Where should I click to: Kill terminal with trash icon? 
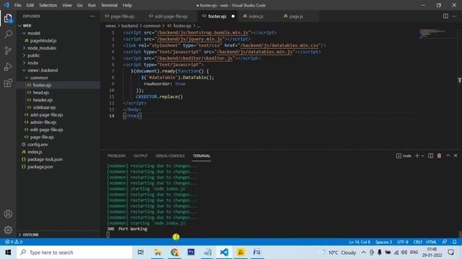point(439,155)
